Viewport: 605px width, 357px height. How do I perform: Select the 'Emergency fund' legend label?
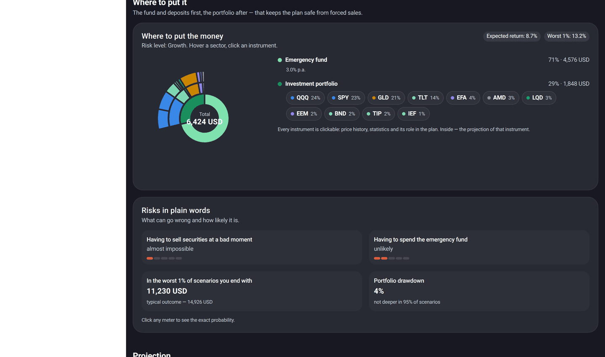[x=306, y=60]
